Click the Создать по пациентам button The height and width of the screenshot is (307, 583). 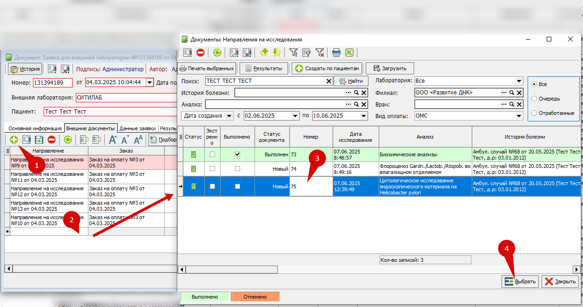click(328, 68)
